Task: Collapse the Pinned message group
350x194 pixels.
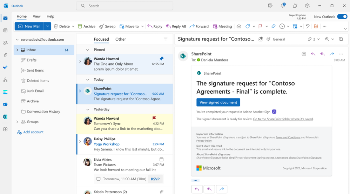Action: 88,50
